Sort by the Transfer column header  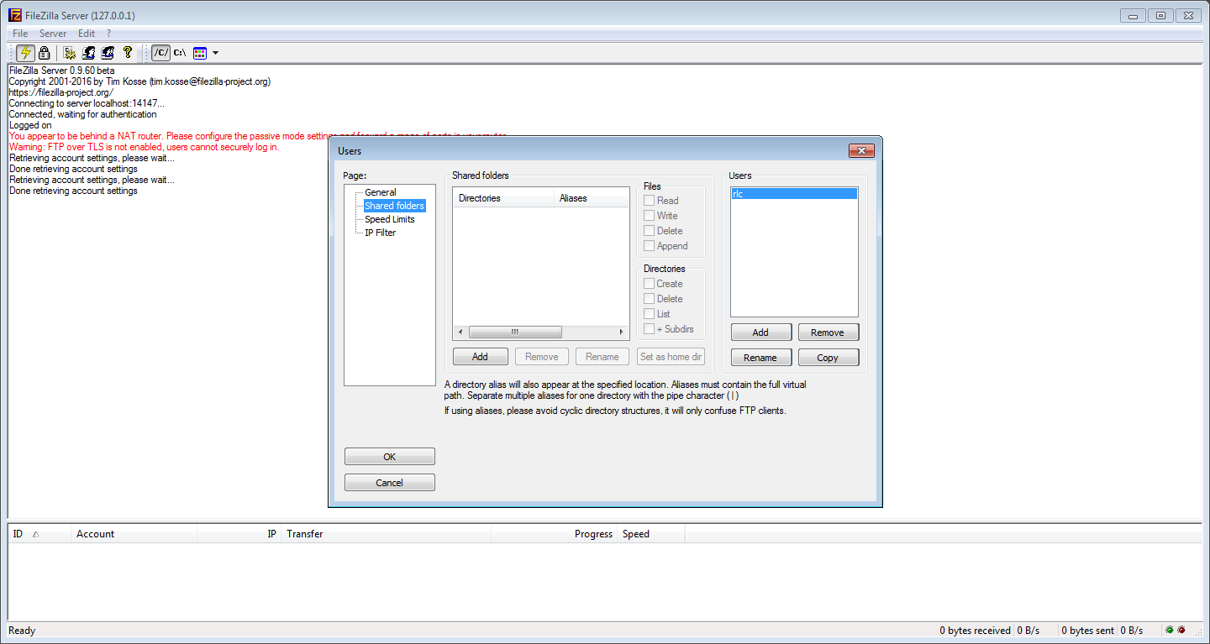point(387,534)
